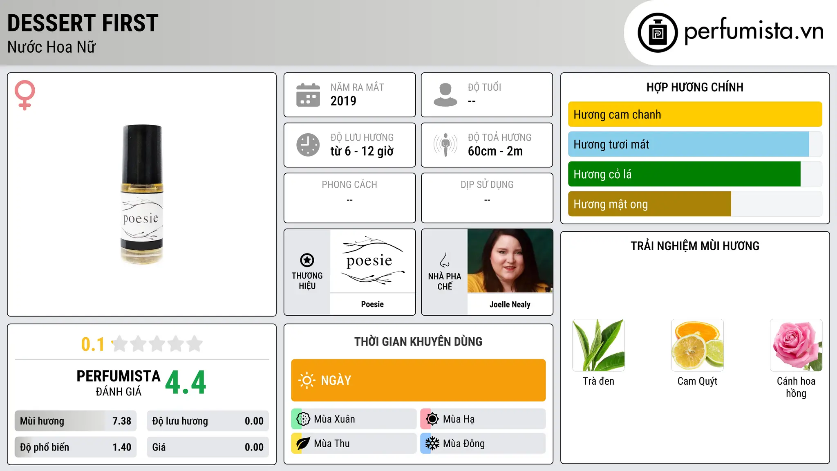Click the sun icon in the Ngày bar
The height and width of the screenshot is (471, 837).
tap(307, 380)
